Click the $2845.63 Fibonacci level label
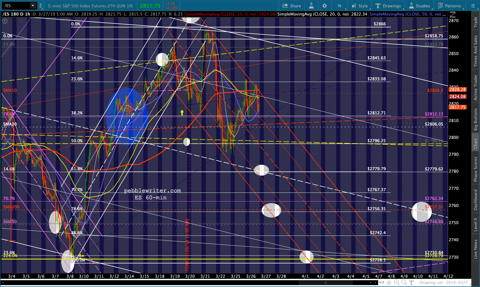 point(377,58)
